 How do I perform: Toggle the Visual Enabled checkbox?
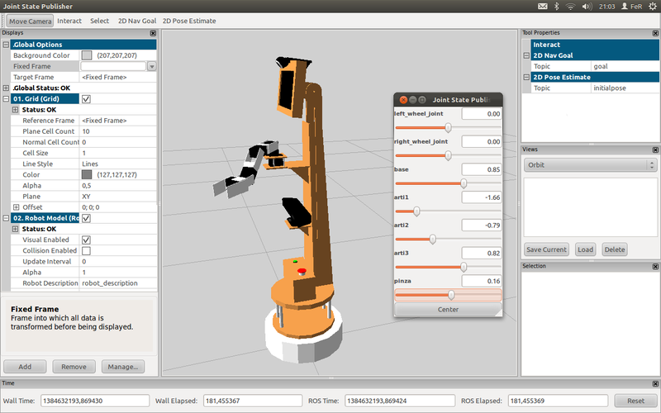pos(86,240)
